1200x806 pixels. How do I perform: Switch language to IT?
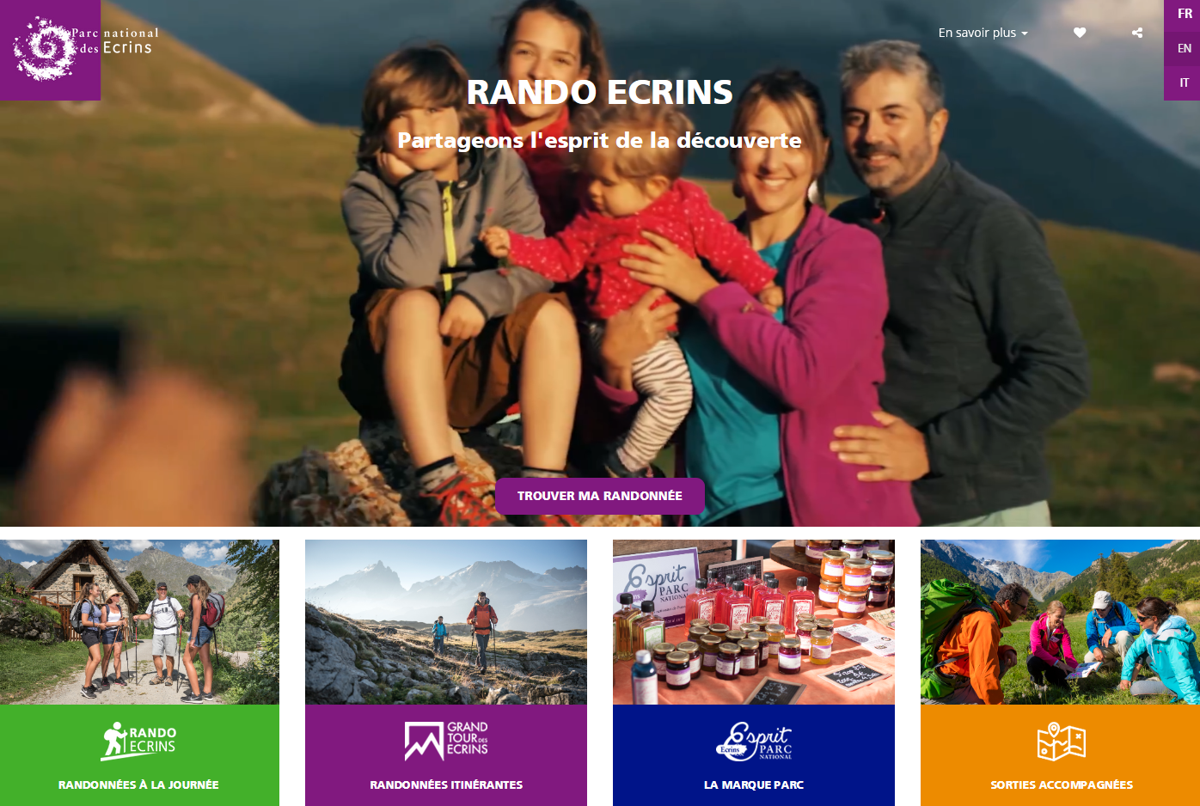pyautogui.click(x=1185, y=82)
